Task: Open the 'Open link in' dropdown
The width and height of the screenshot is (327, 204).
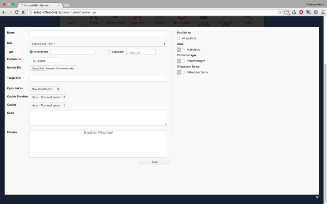Action: coord(45,89)
